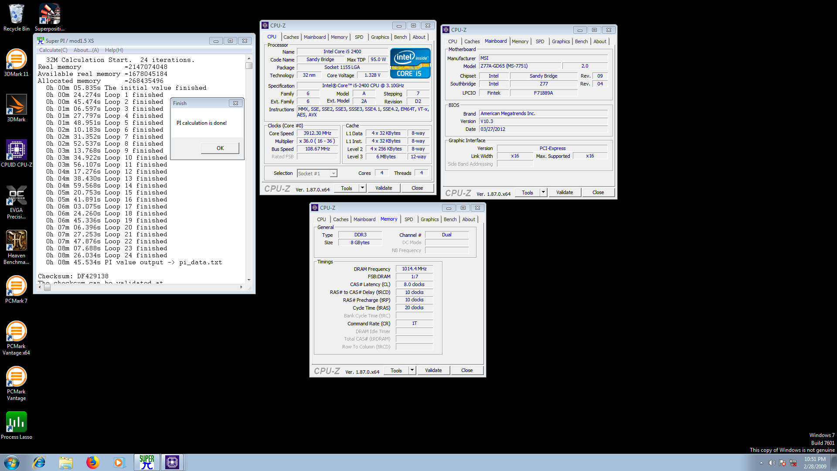Click Super PI scroll down arrow

point(249,280)
